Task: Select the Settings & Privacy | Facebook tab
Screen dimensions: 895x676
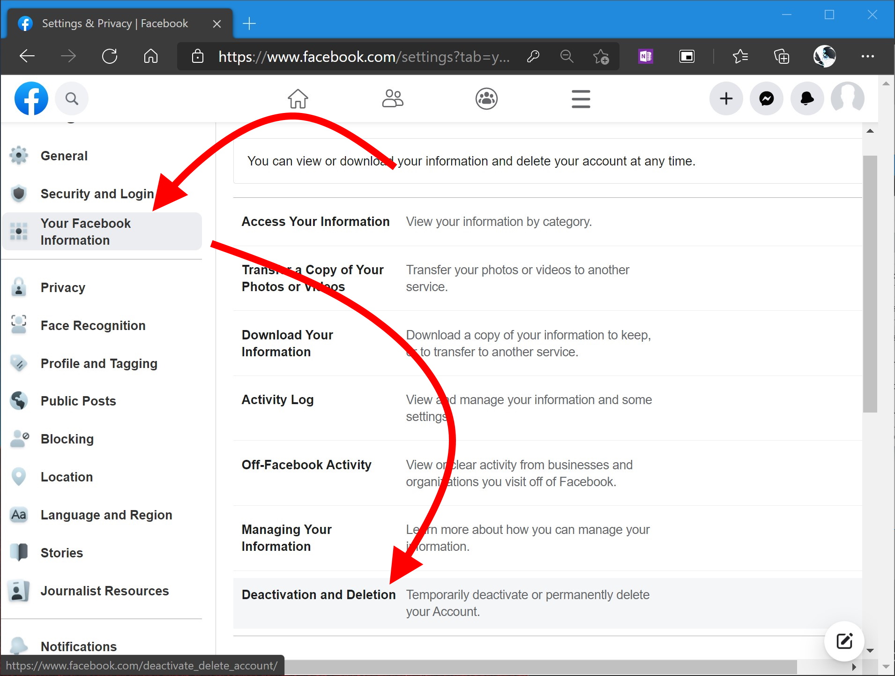Action: [119, 23]
